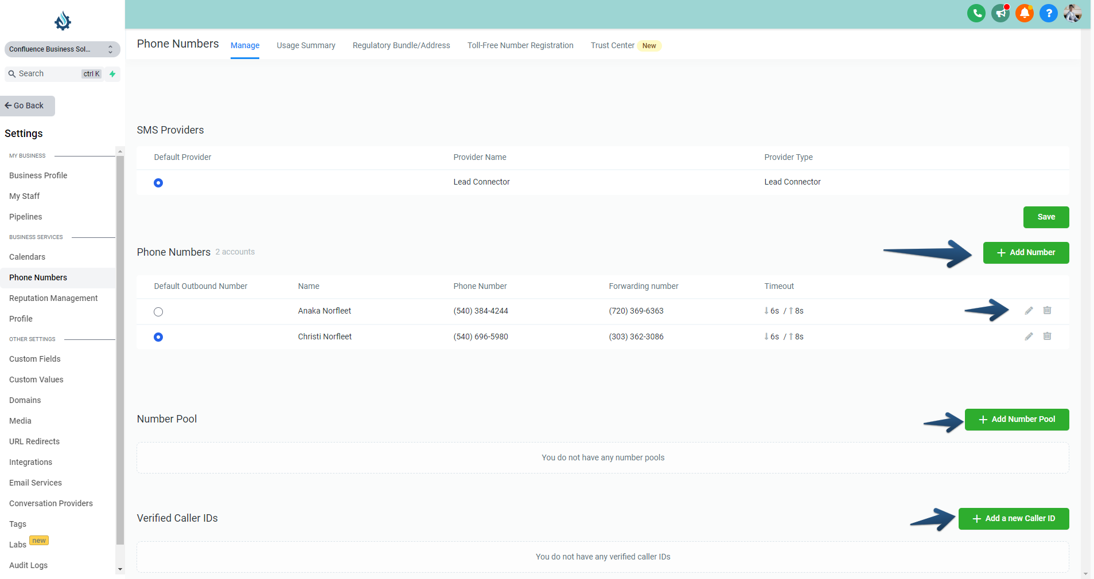This screenshot has width=1094, height=579.
Task: Open the Profile sidebar item
Action: pyautogui.click(x=21, y=319)
